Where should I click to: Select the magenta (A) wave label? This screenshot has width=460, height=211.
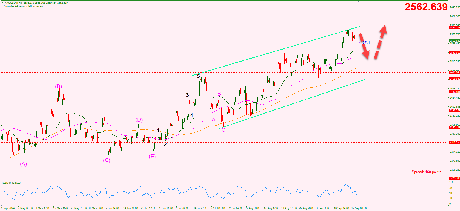point(24,164)
